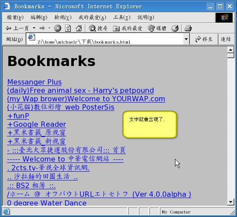The height and width of the screenshot is (217, 237).
Task: Click the vertical scrollbar down arrow
Action: coord(231,202)
